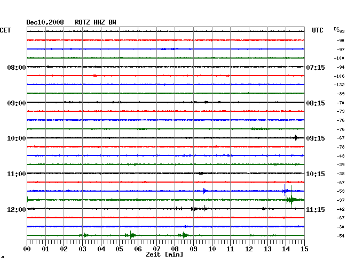Select the DC offset value -43
This screenshot has width=347, height=263.
pos(341,156)
